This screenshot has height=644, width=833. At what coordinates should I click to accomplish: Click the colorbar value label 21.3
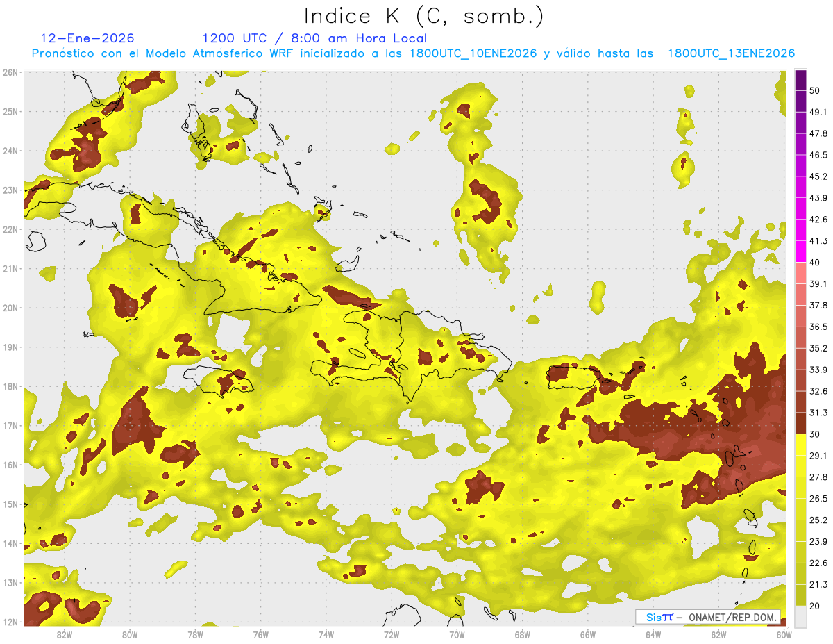point(818,585)
